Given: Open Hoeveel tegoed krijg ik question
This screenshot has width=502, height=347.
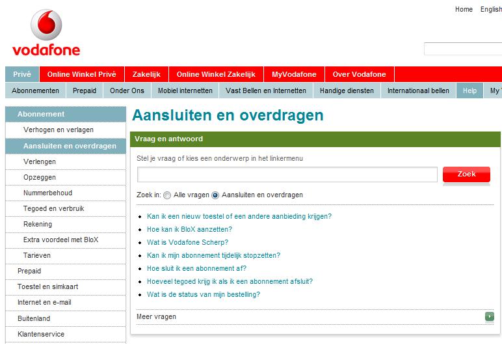Looking at the screenshot, I should click(x=230, y=282).
